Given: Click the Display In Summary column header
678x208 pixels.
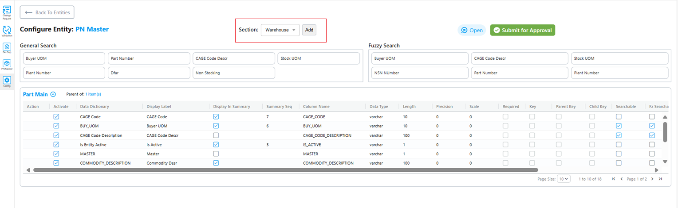Looking at the screenshot, I should [232, 106].
